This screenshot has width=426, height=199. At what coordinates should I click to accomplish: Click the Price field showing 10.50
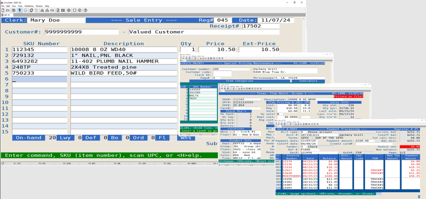(218, 50)
